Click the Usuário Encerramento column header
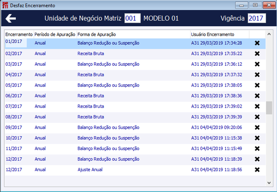This screenshot has width=277, height=192. tap(220, 34)
